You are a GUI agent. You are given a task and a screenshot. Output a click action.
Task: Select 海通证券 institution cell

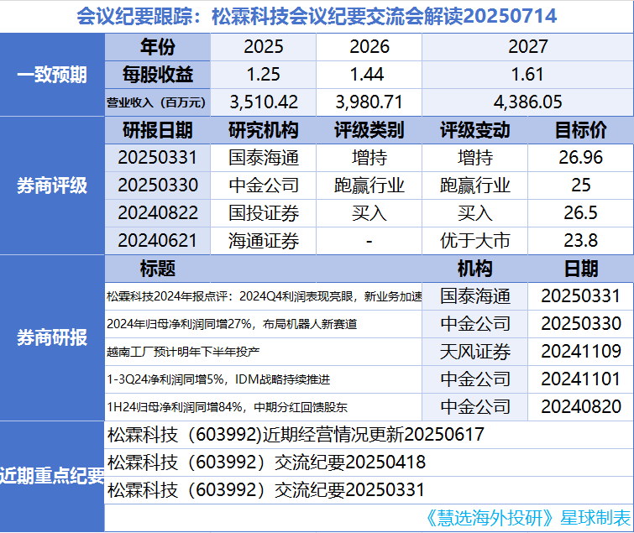[263, 241]
